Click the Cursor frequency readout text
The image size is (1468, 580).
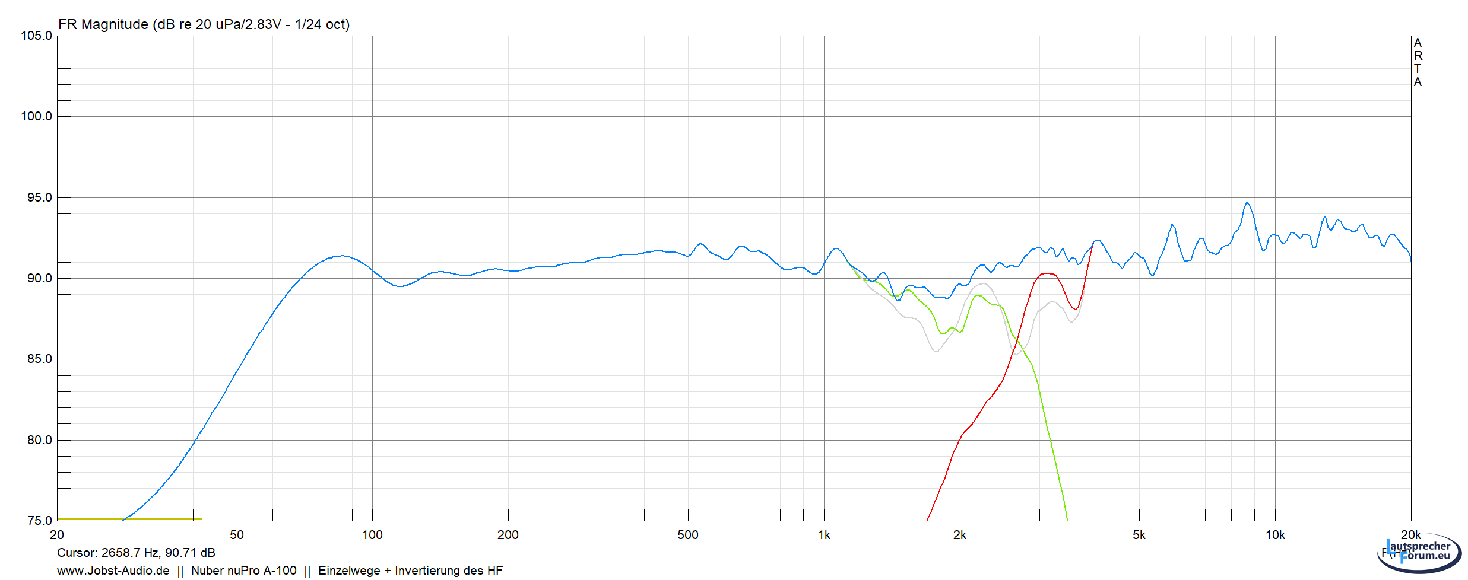136,553
